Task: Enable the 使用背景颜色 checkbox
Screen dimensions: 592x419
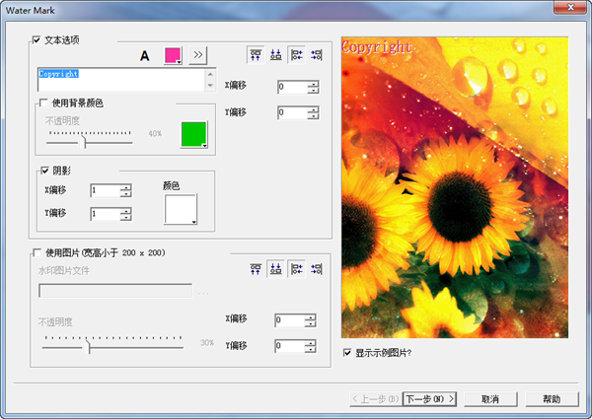Action: (43, 103)
